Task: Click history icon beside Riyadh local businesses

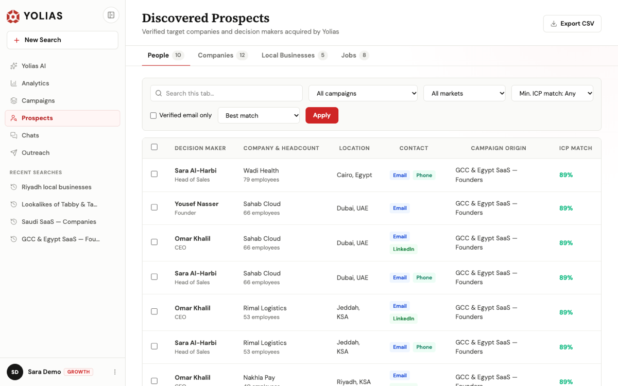Action: 14,187
